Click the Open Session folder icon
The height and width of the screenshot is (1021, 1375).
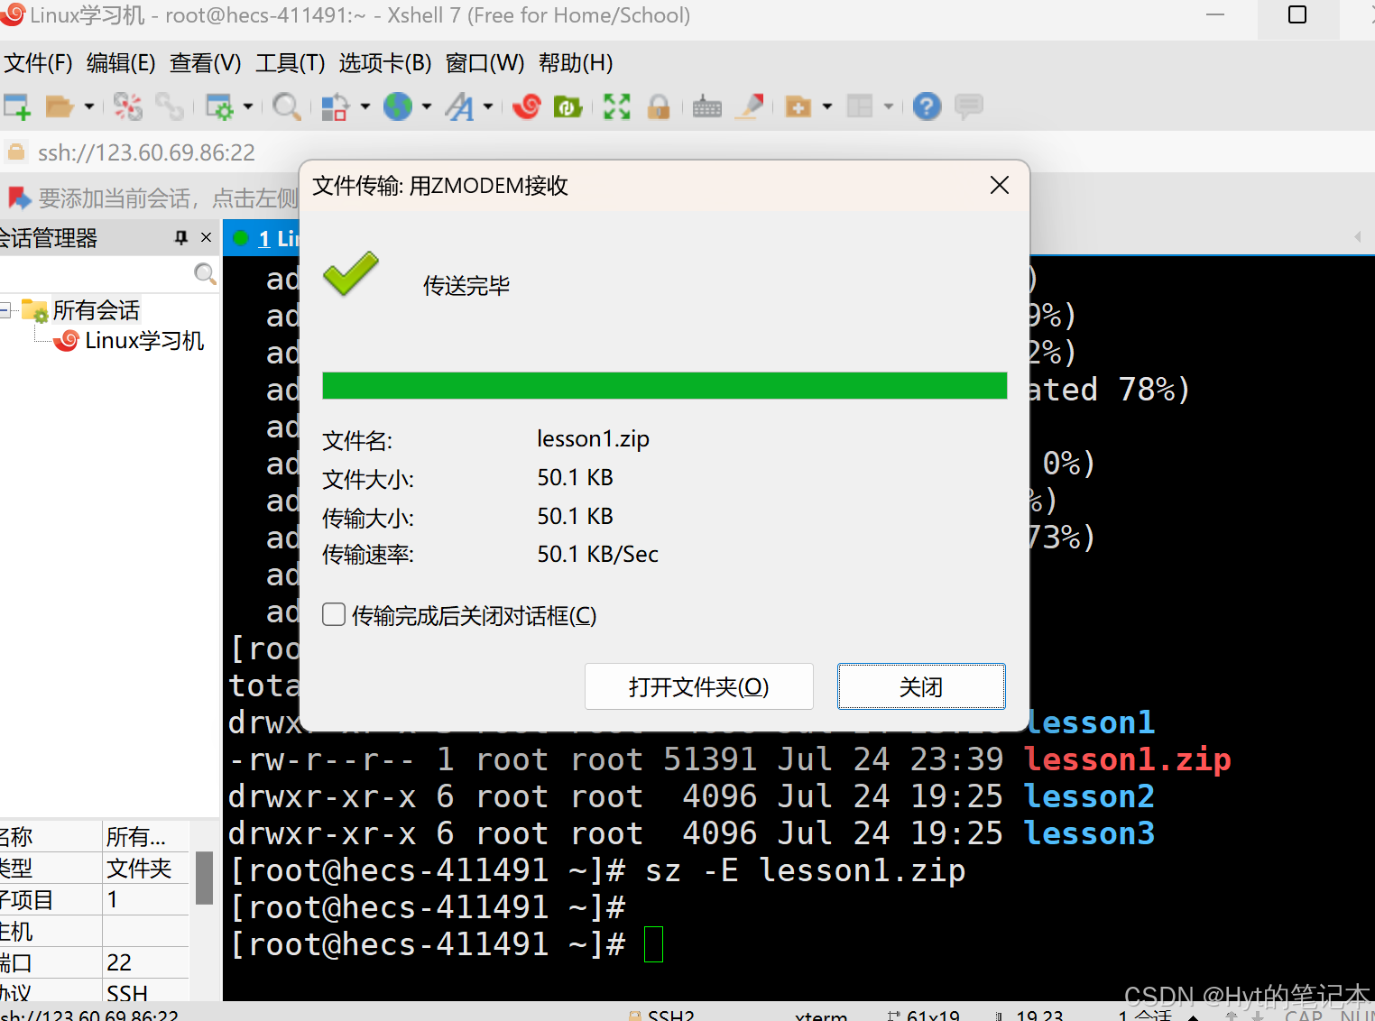tap(59, 106)
